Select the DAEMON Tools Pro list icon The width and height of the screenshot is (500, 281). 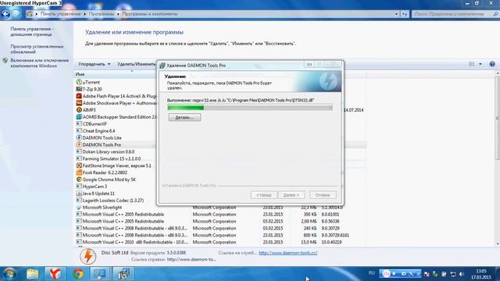[x=79, y=144]
